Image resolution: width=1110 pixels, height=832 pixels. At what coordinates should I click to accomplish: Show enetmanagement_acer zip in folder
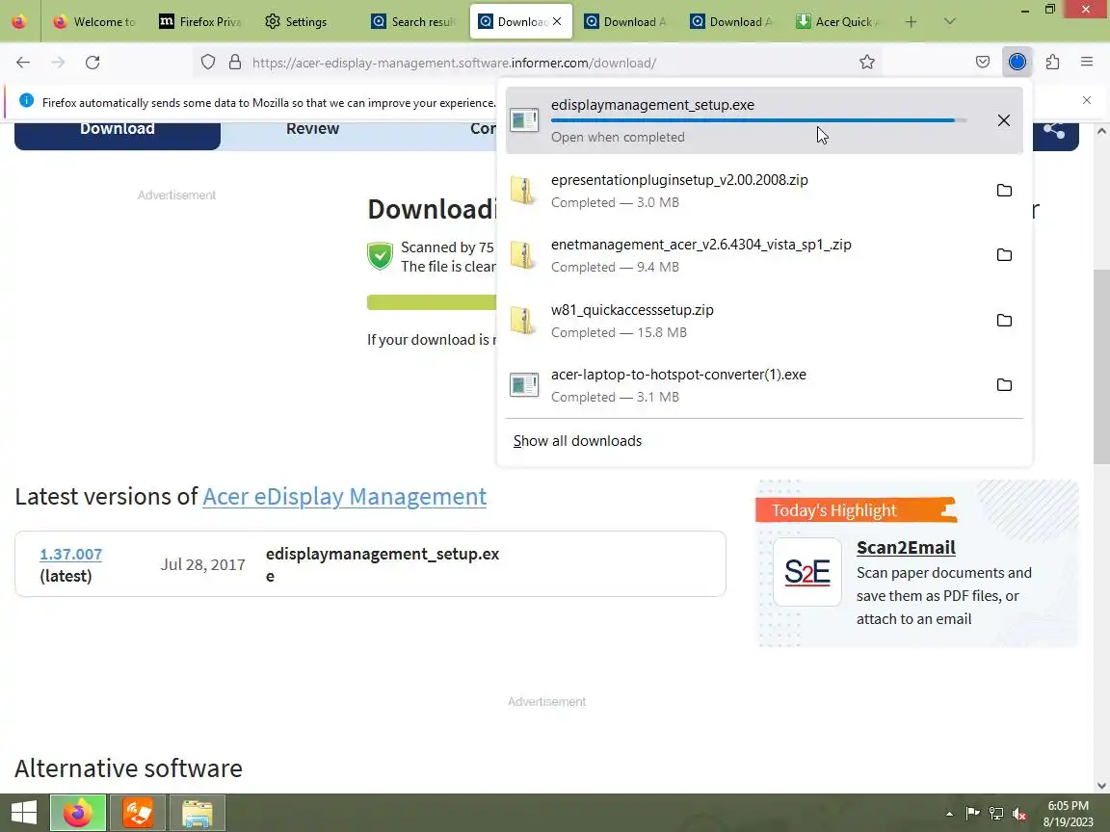[1004, 254]
